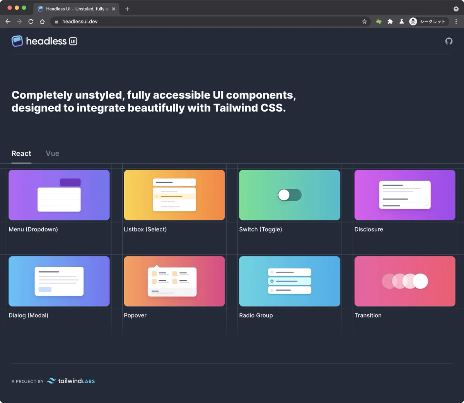Click the Dialog (Modal) text link
The width and height of the screenshot is (464, 403).
pyautogui.click(x=29, y=315)
